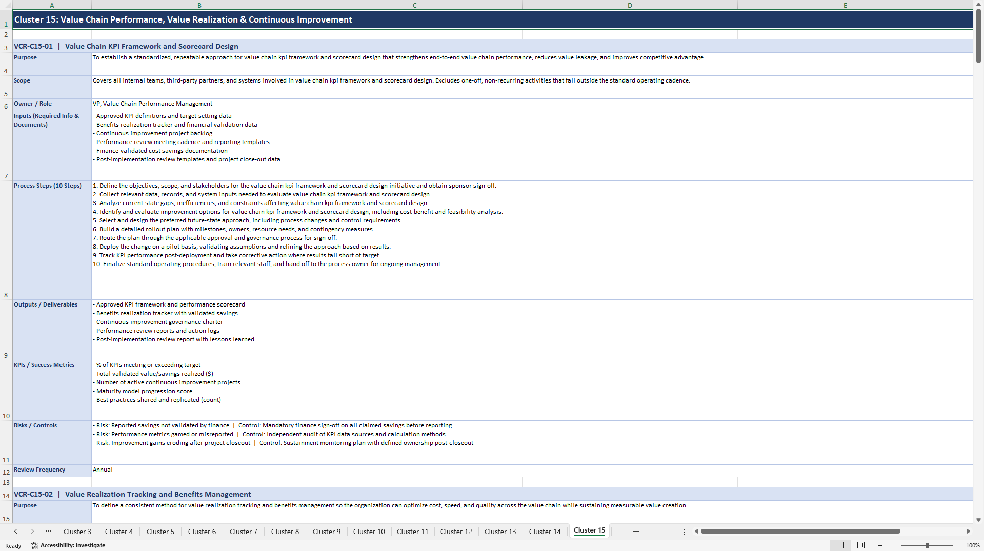The image size is (984, 551).
Task: Switch to Normal view in status bar
Action: click(840, 545)
